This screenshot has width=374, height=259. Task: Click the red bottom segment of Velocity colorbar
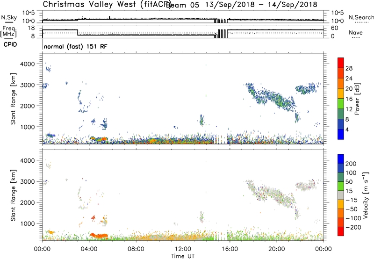tap(341, 231)
